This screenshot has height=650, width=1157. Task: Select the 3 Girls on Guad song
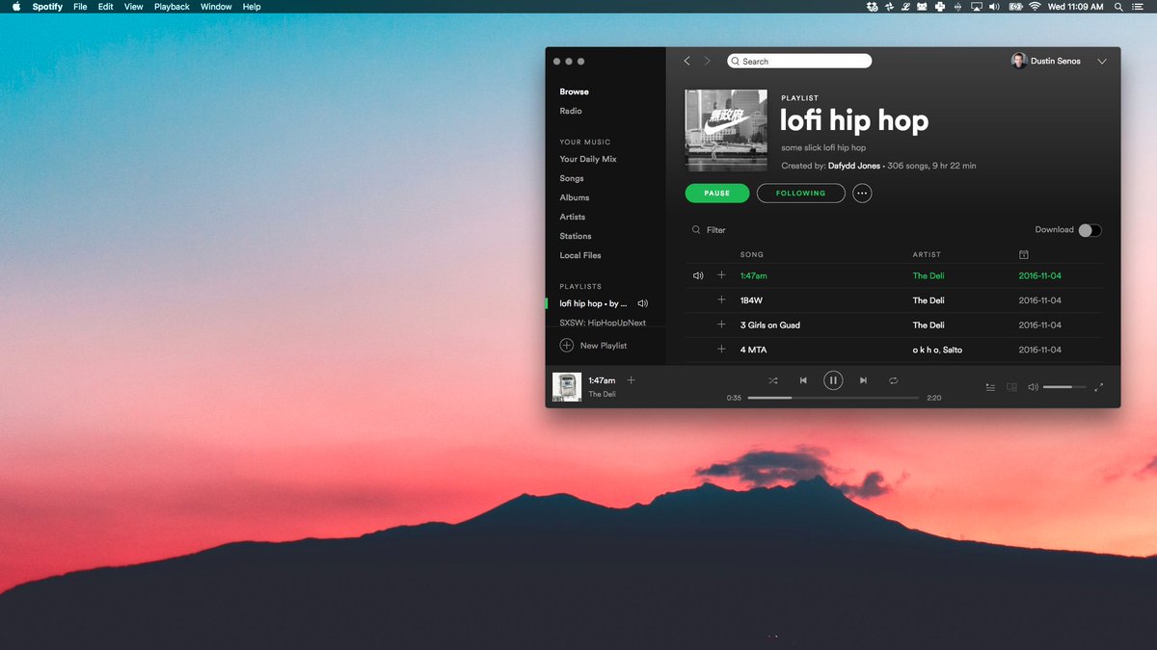pyautogui.click(x=770, y=325)
